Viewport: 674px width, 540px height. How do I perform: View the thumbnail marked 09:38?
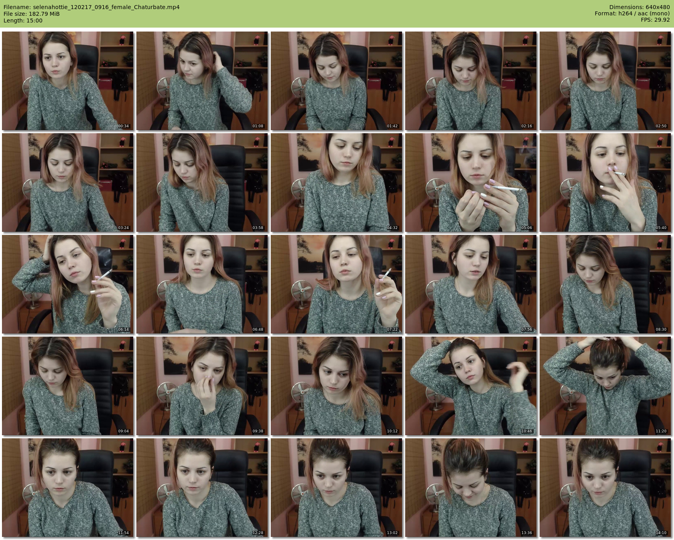[x=202, y=386]
